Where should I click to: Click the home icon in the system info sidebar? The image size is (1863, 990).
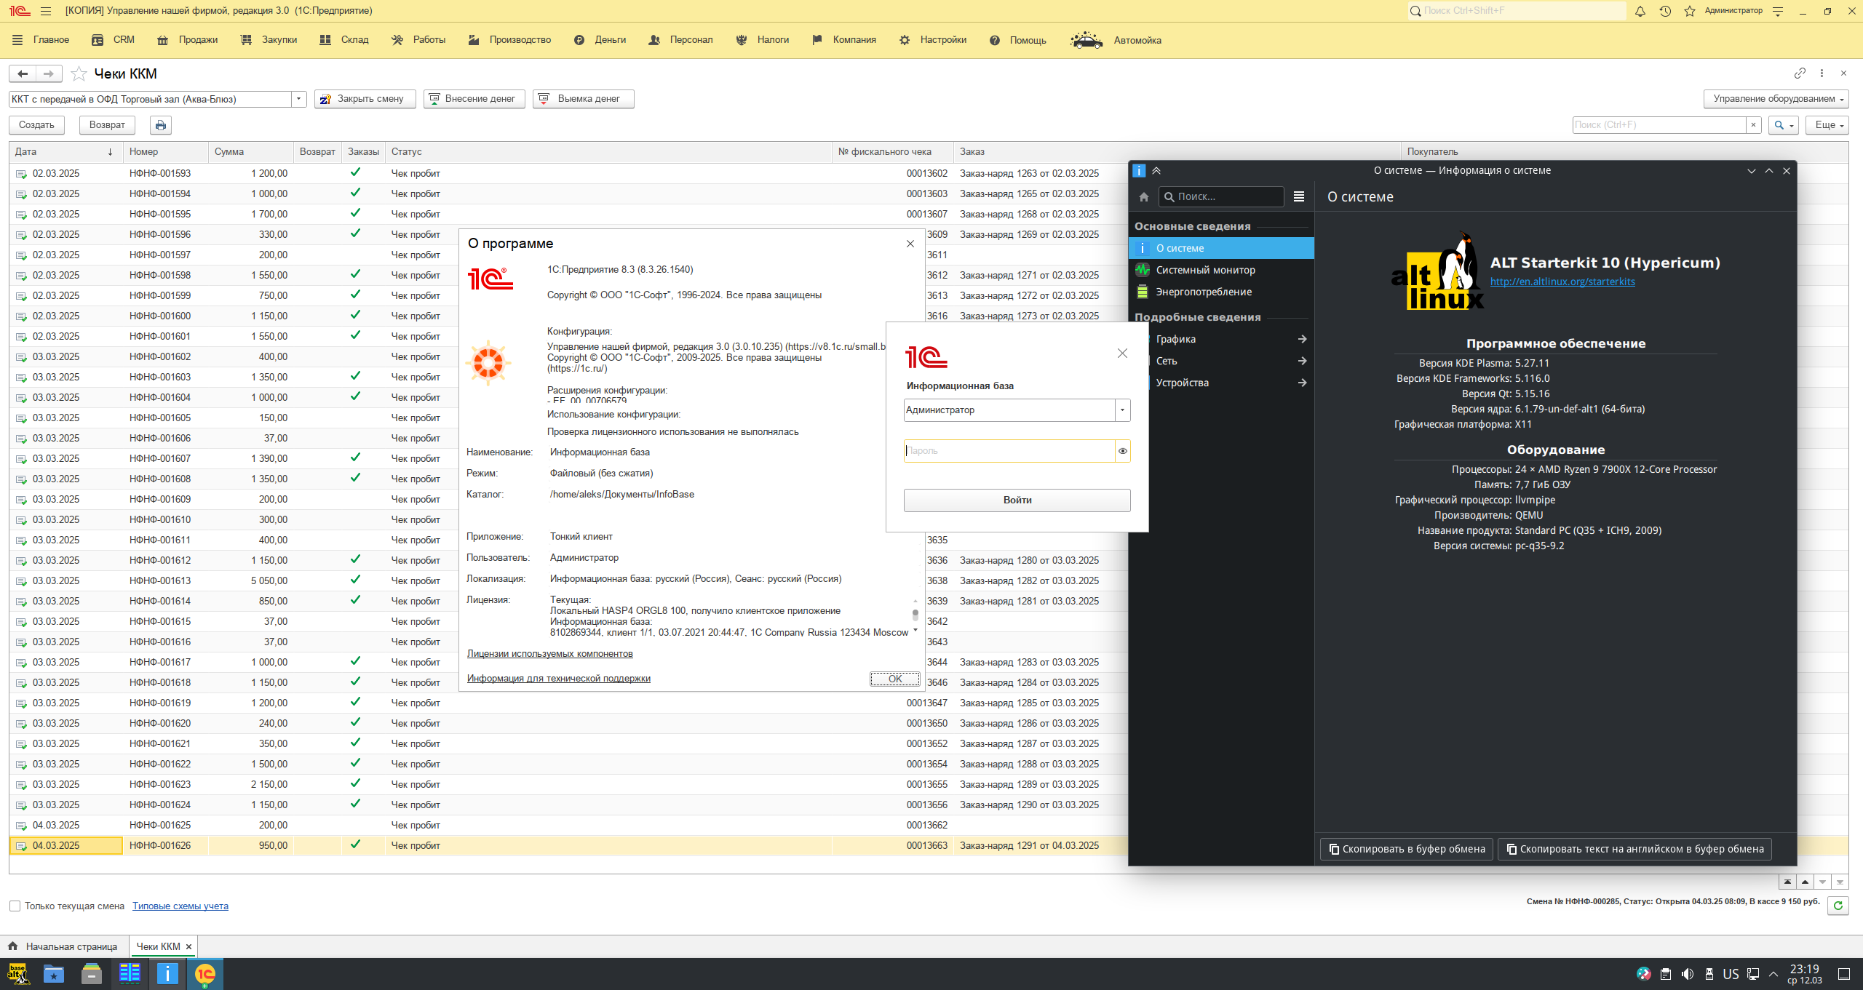pyautogui.click(x=1144, y=196)
